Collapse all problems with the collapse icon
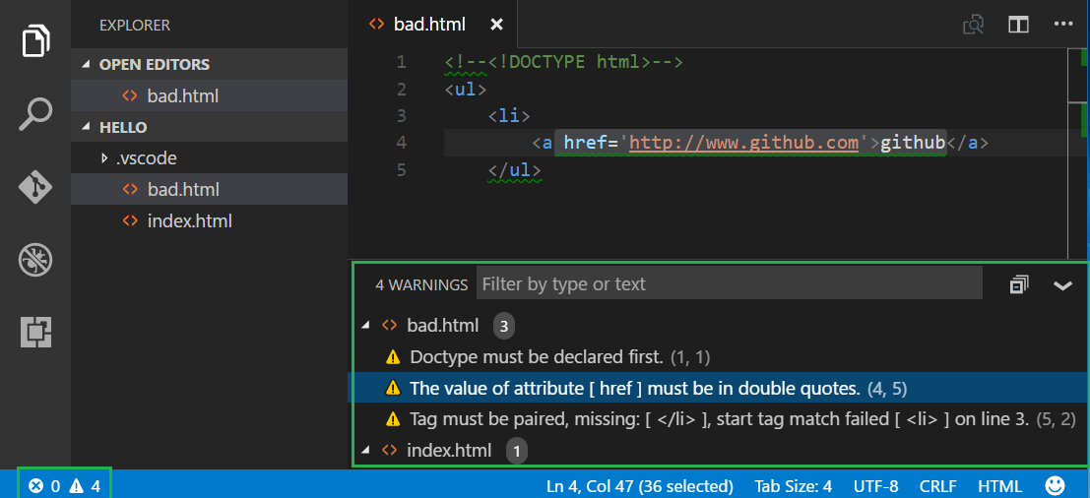The height and width of the screenshot is (498, 1090). pos(1018,284)
